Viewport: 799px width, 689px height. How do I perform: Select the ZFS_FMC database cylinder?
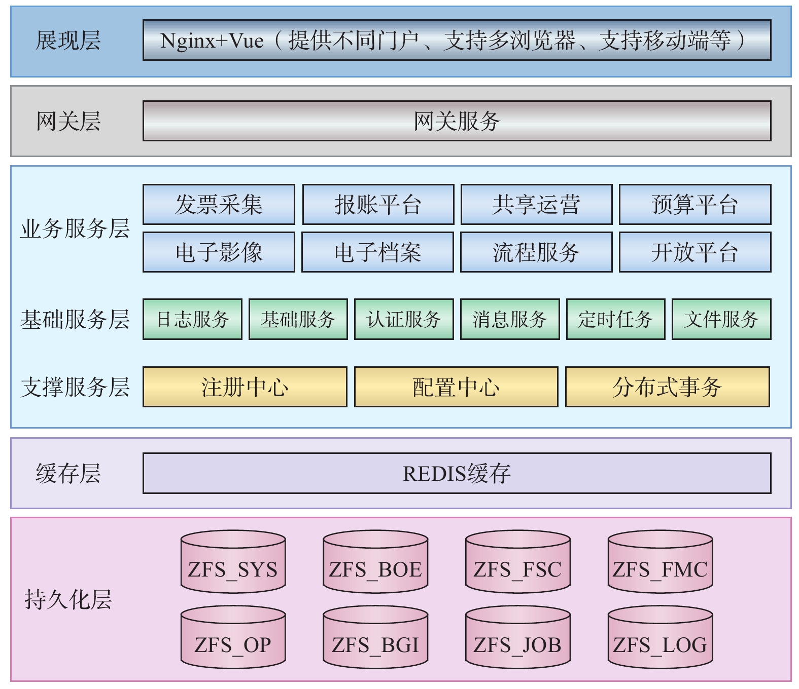660,562
